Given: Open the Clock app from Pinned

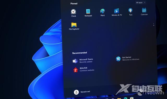Looking at the screenshot, I should click(74, 13).
